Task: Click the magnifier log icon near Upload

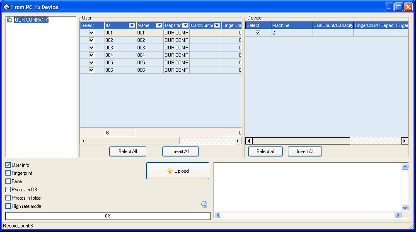Action: [x=204, y=204]
